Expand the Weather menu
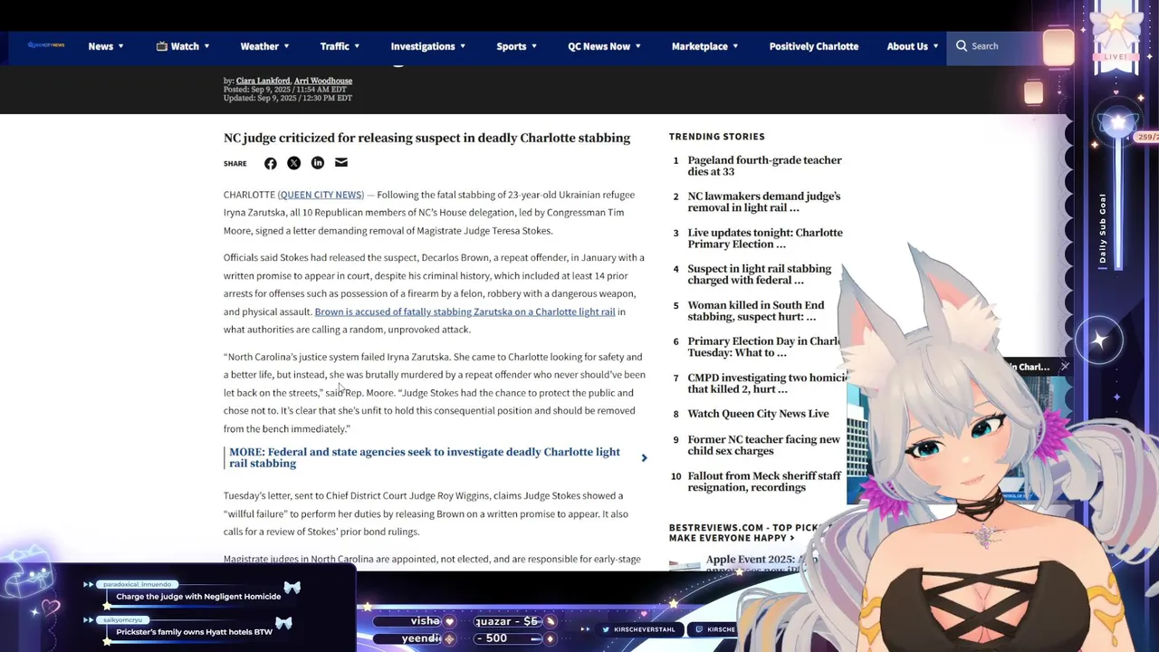The width and height of the screenshot is (1159, 652). 264,46
